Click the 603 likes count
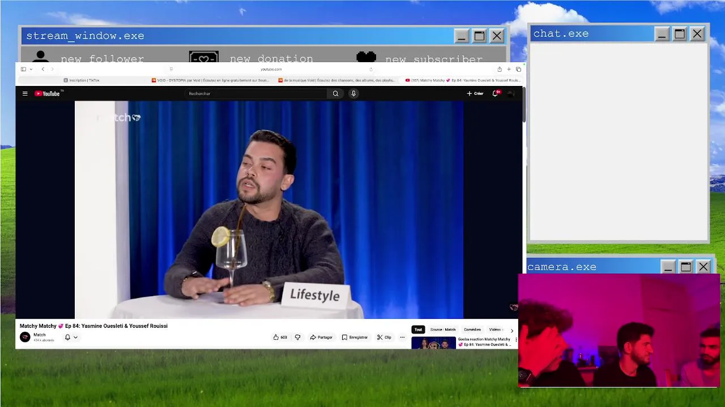Image resolution: width=725 pixels, height=407 pixels. click(284, 337)
